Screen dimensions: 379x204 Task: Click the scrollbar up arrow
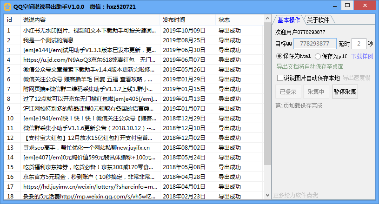(x=267, y=18)
